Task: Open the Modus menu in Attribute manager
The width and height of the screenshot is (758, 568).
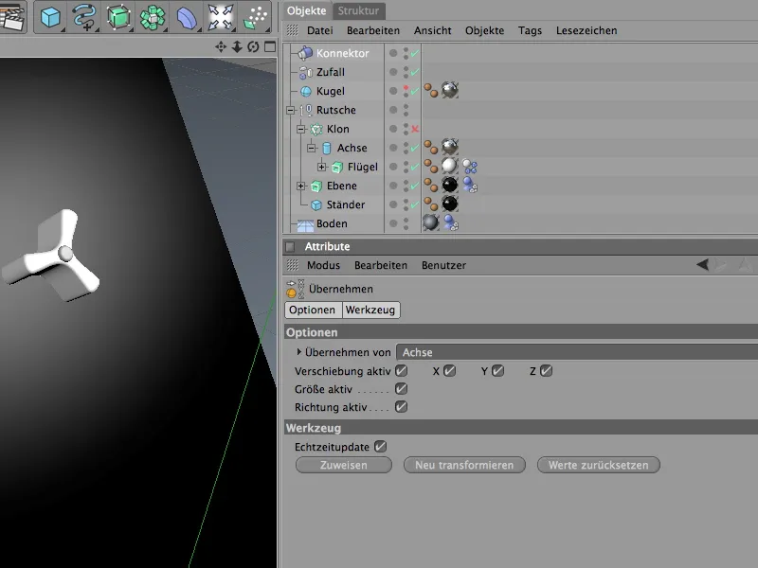Action: (x=323, y=265)
